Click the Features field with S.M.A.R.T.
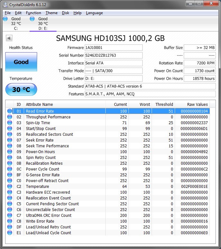This screenshot has width=221, height=249. [150, 94]
